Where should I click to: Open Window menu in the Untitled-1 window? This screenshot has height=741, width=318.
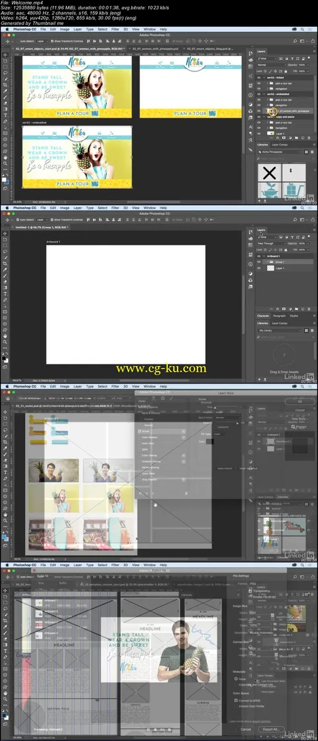pyautogui.click(x=150, y=208)
